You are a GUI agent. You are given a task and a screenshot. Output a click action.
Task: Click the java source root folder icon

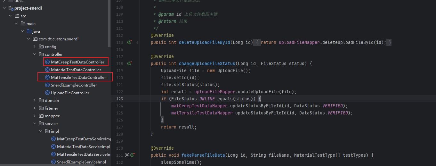[29, 31]
